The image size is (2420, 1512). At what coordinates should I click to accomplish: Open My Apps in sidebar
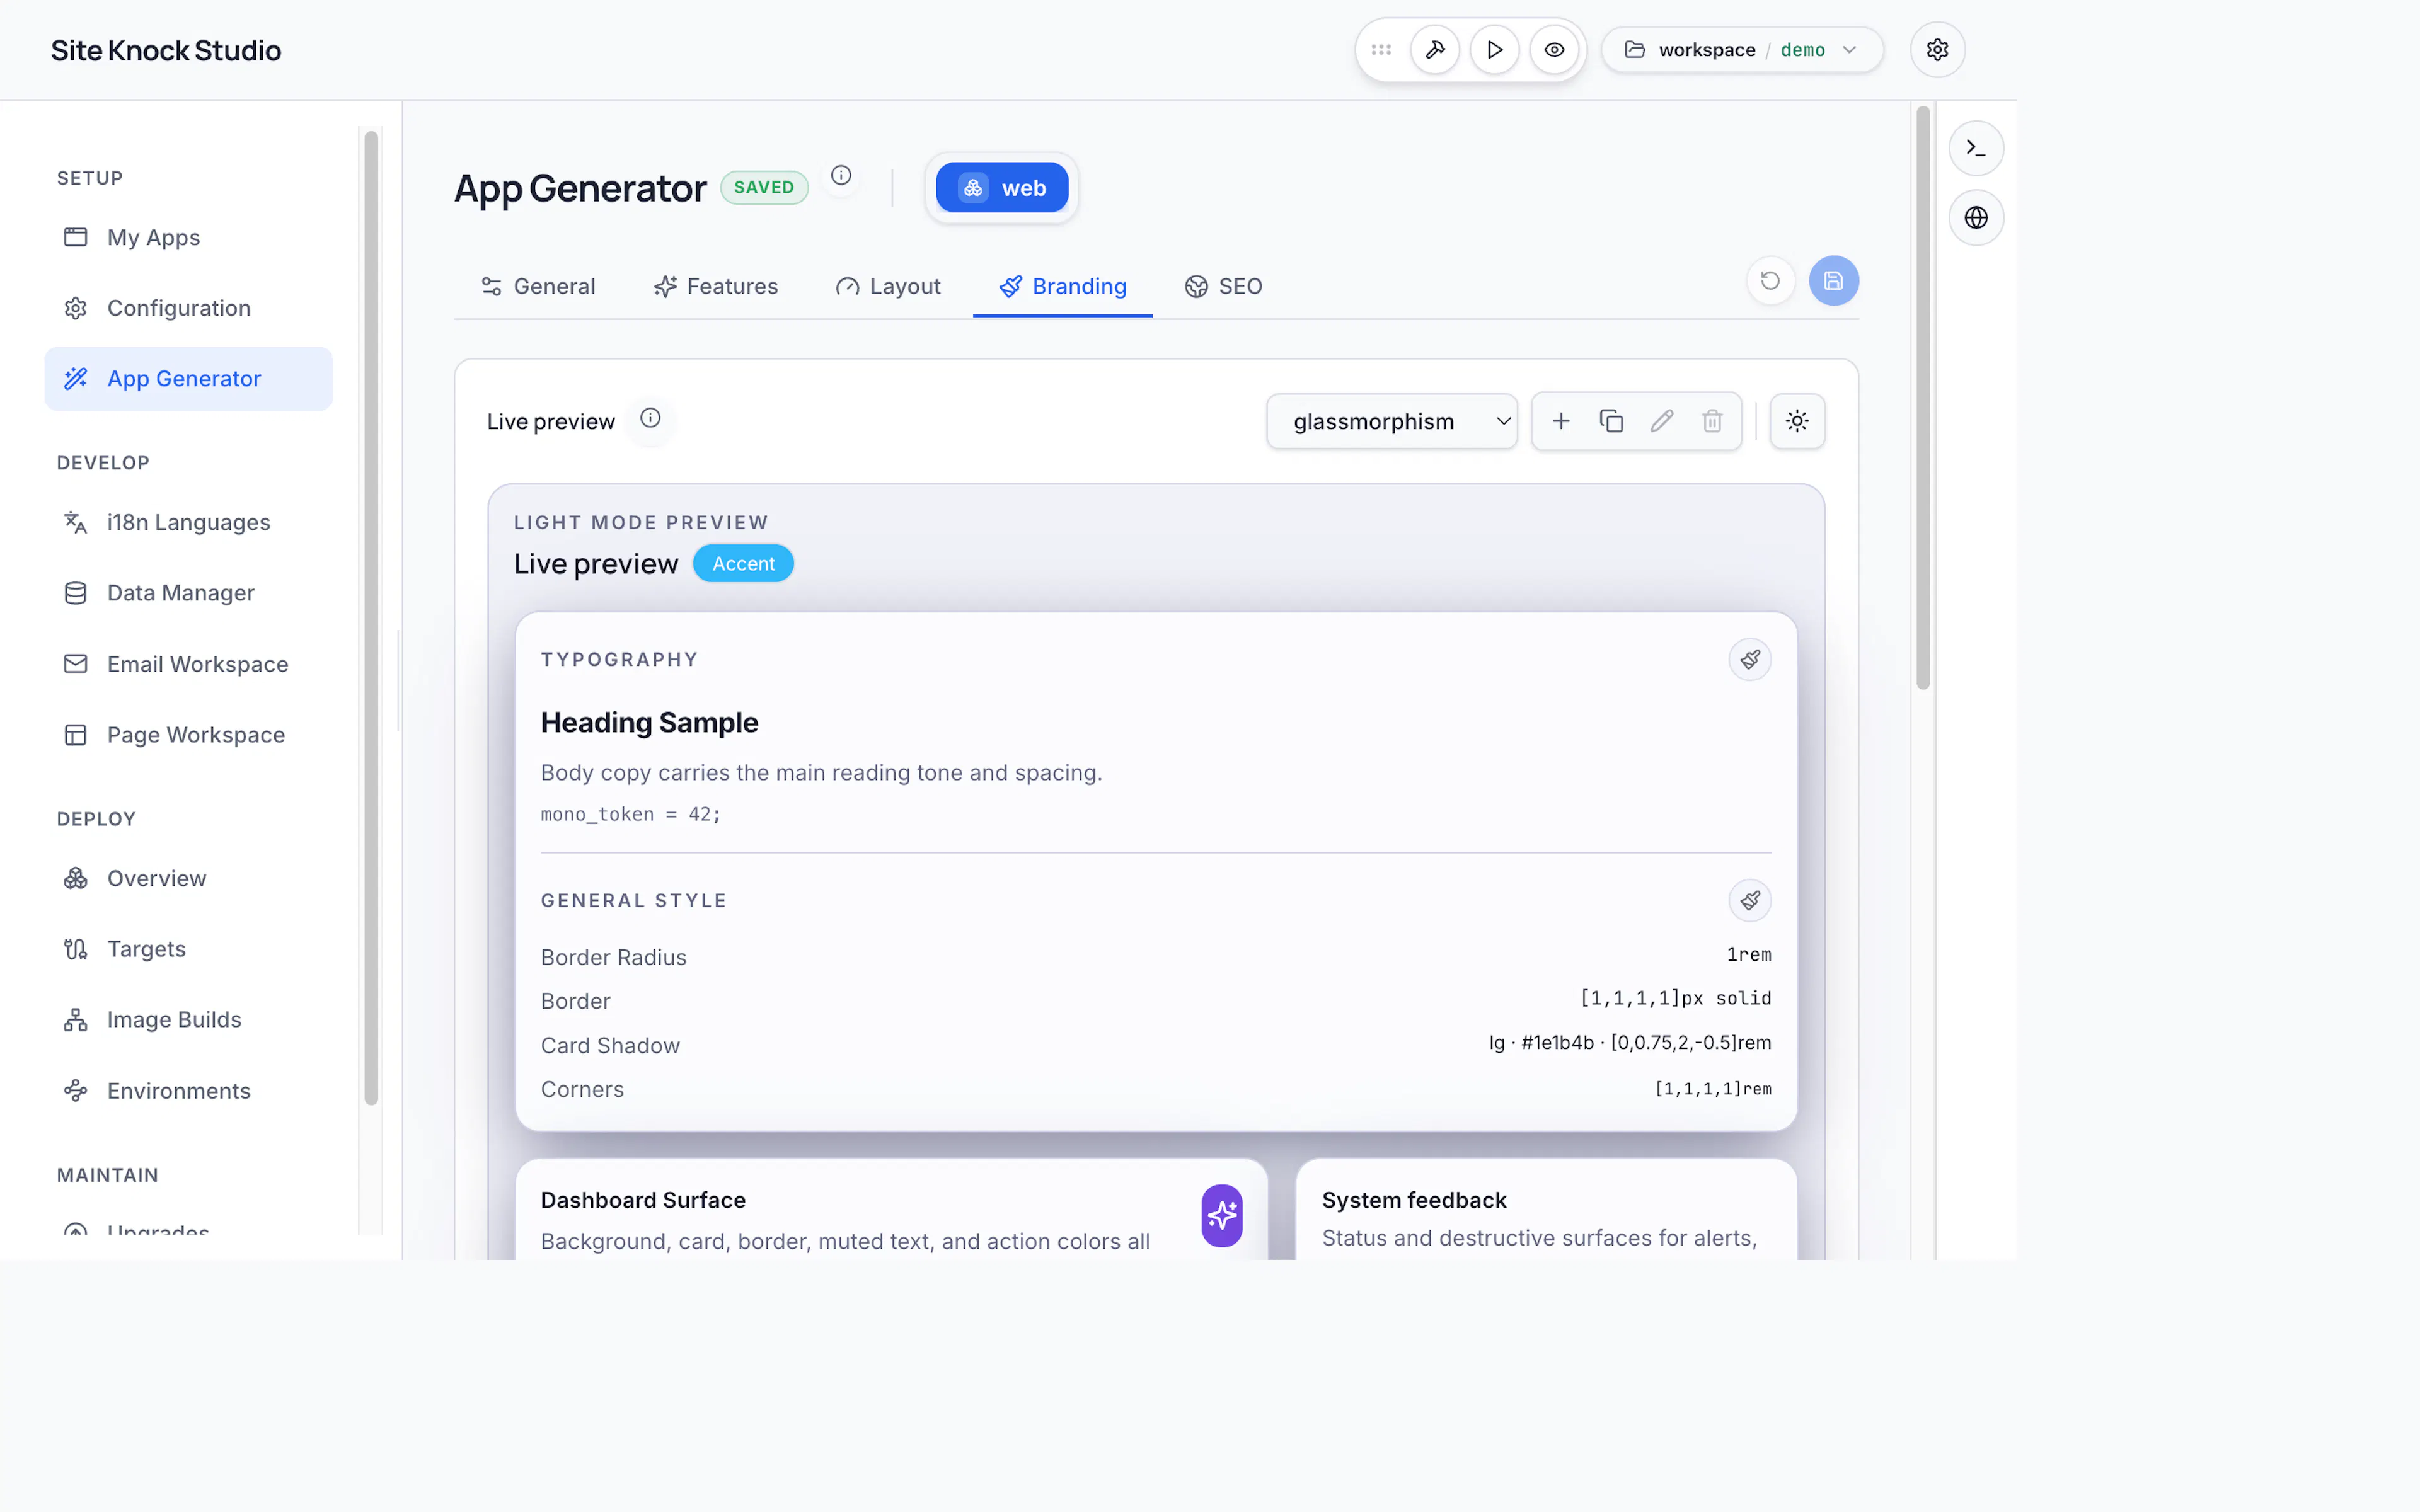tap(188, 238)
